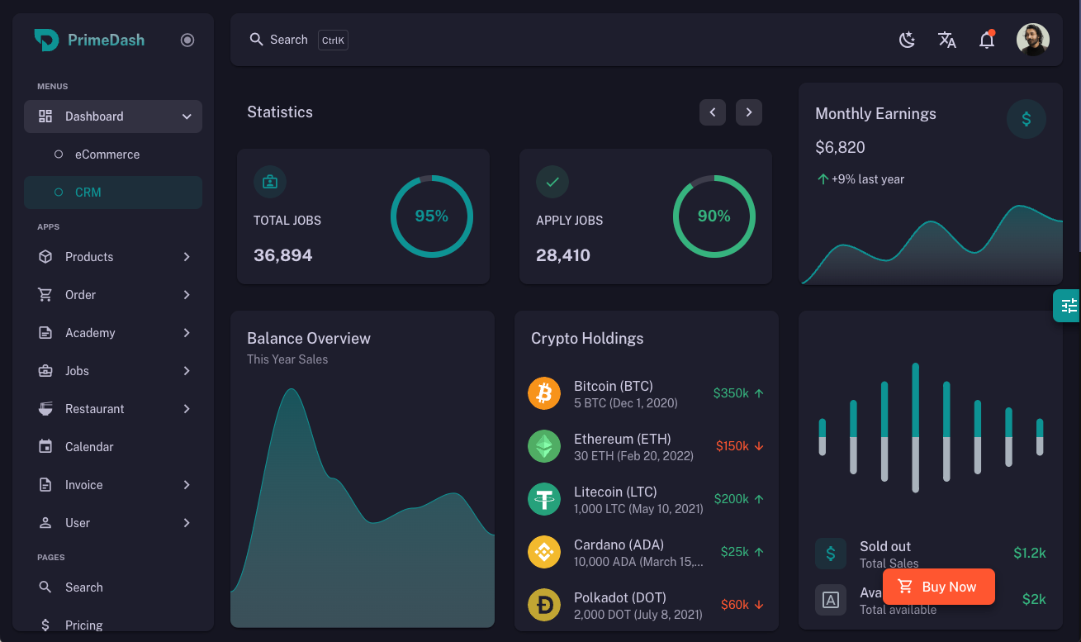The width and height of the screenshot is (1081, 642).
Task: Go to next Statistics slide
Action: [748, 112]
